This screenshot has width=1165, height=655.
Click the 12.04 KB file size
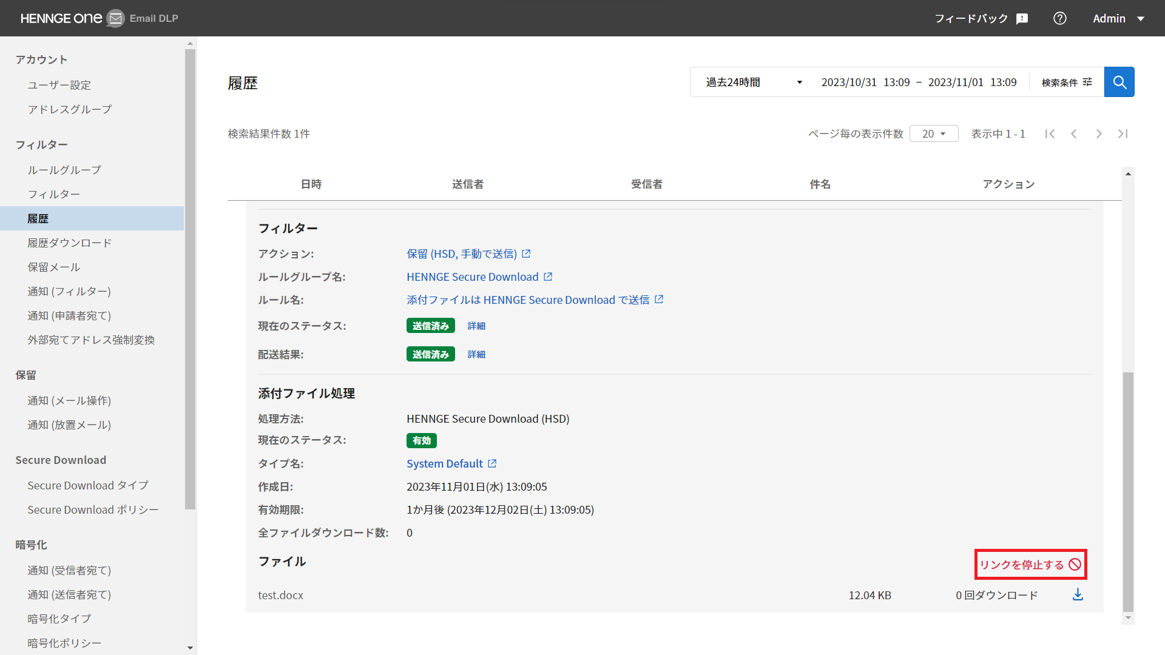[870, 595]
